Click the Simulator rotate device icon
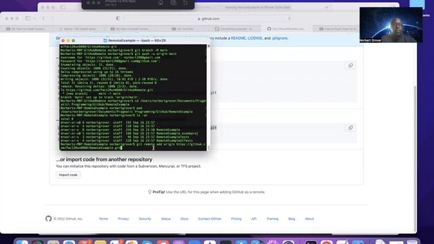 point(186,3)
